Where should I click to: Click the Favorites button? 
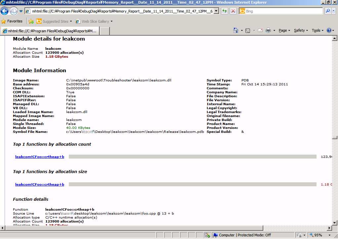click(x=12, y=21)
